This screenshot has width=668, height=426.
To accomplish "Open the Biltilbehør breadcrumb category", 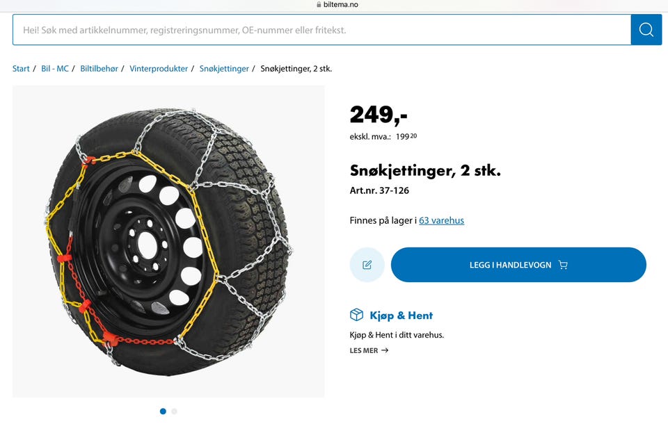I will [100, 69].
